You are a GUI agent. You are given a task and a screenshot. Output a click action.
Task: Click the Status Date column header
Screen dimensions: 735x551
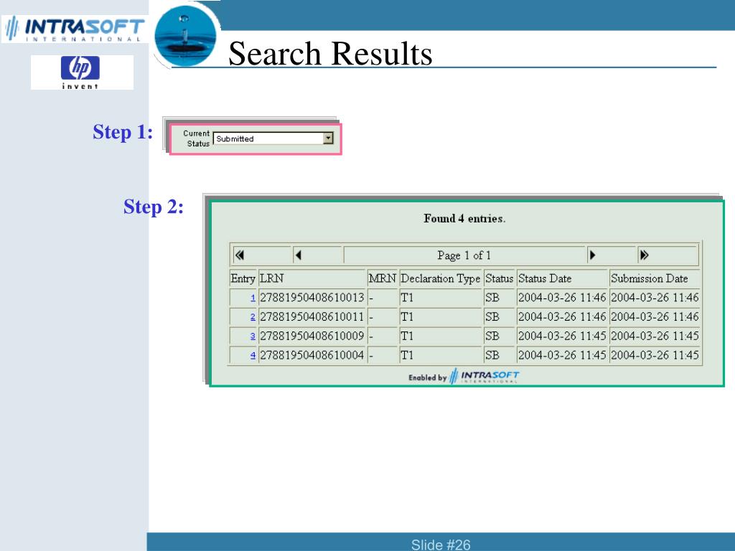(x=545, y=279)
